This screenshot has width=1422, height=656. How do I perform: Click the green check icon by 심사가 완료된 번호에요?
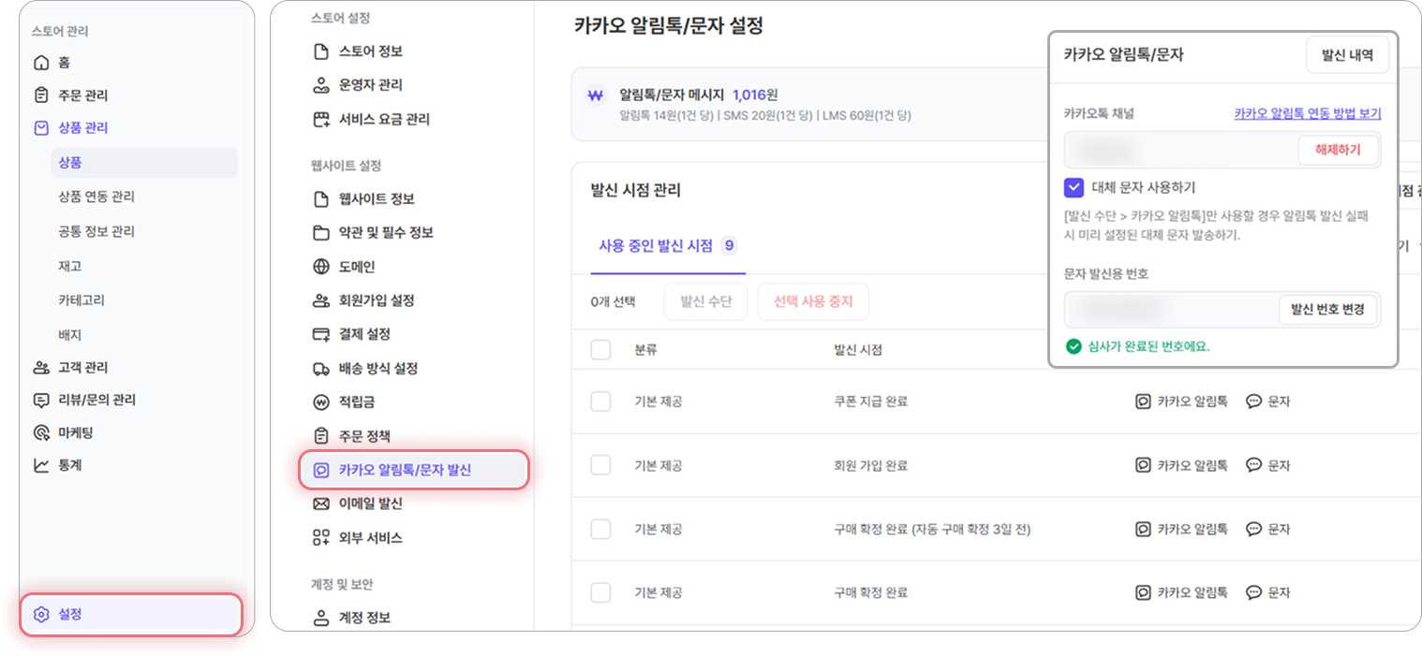1074,346
